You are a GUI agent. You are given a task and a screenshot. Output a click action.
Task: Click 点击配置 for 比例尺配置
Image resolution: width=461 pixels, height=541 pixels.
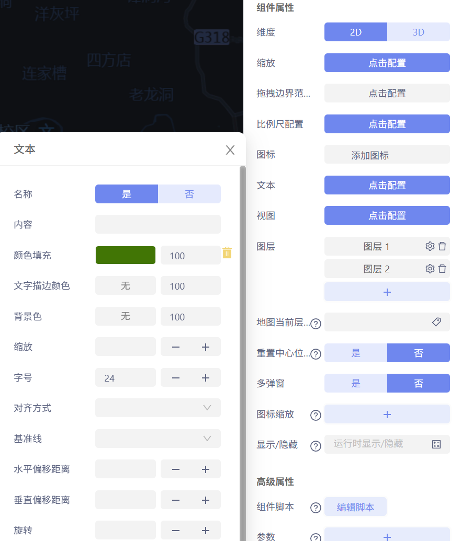[387, 124]
